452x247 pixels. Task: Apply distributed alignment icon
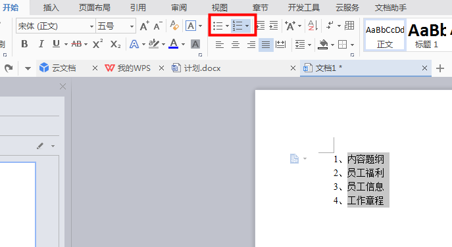pyautogui.click(x=280, y=45)
